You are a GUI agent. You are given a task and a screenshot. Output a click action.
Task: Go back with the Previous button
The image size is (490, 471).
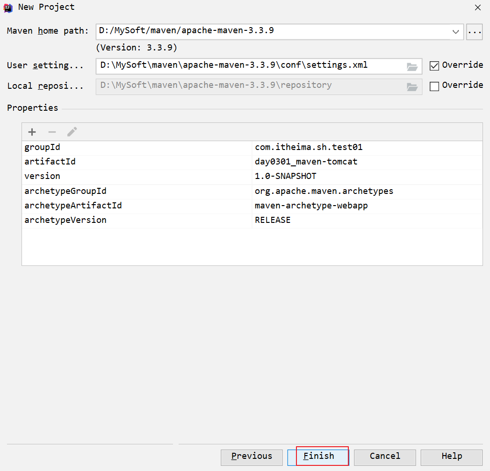click(252, 457)
